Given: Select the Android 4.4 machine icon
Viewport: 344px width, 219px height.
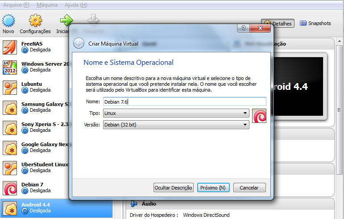Looking at the screenshot, I should pos(10,208).
